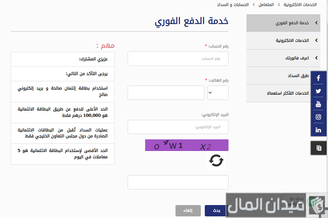
Task: Expand الخدمات الالكترونية sidebar chevron
Action: tap(316, 40)
